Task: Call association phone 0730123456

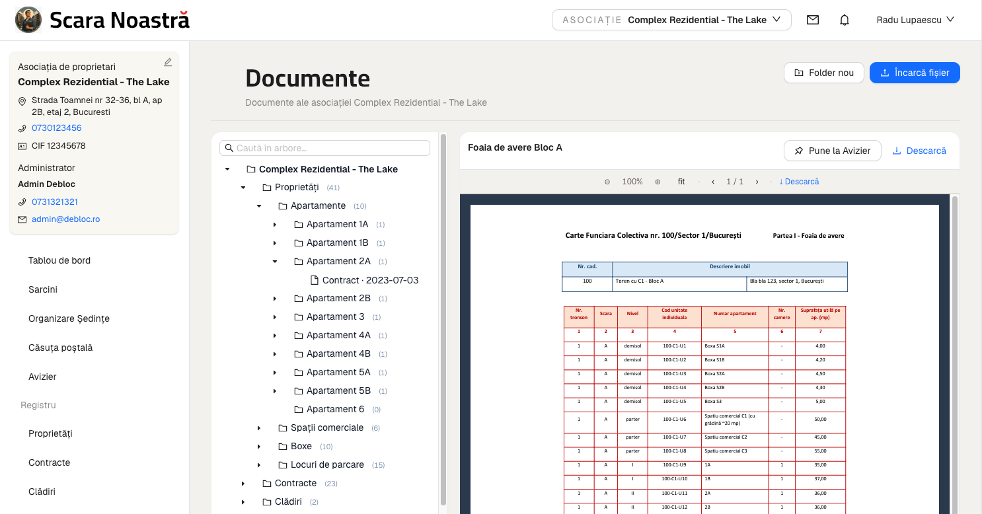Action: click(x=57, y=128)
